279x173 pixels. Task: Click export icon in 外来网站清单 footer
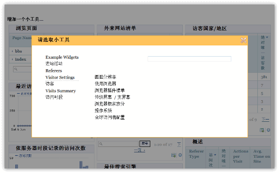(174, 155)
